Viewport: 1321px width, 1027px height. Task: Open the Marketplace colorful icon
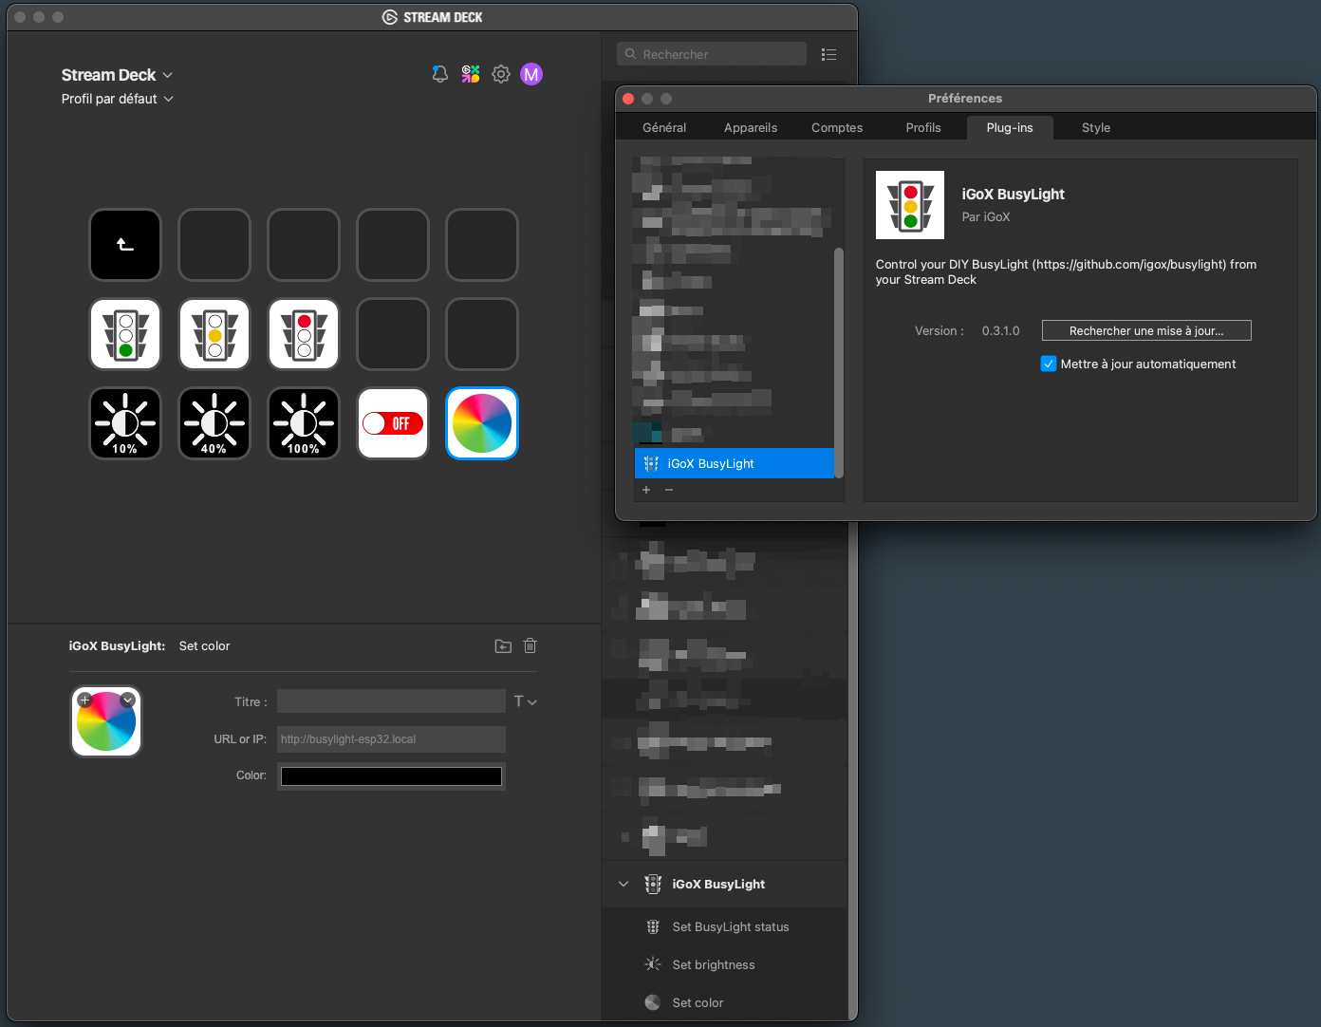(471, 74)
